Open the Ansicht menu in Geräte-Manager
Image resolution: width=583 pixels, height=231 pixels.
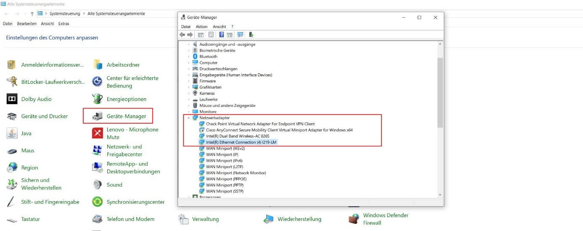220,26
